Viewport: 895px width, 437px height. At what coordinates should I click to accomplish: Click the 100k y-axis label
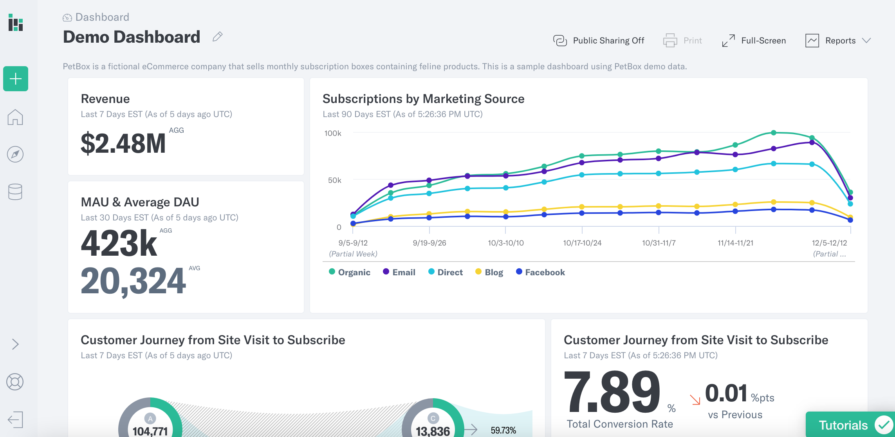[x=333, y=133]
